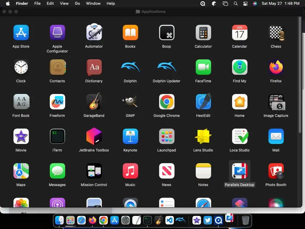Image resolution: width=305 pixels, height=229 pixels.
Task: Activate Siri from the menu bar
Action: 255,4
